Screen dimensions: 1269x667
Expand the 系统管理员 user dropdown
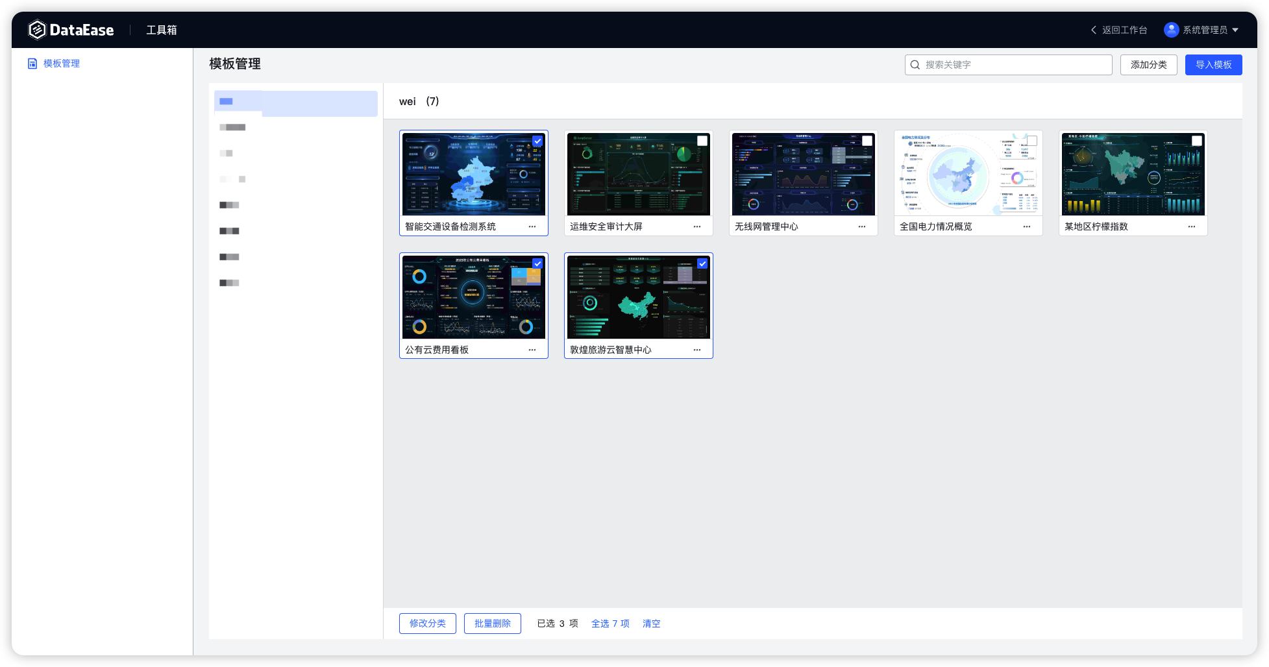(x=1235, y=30)
